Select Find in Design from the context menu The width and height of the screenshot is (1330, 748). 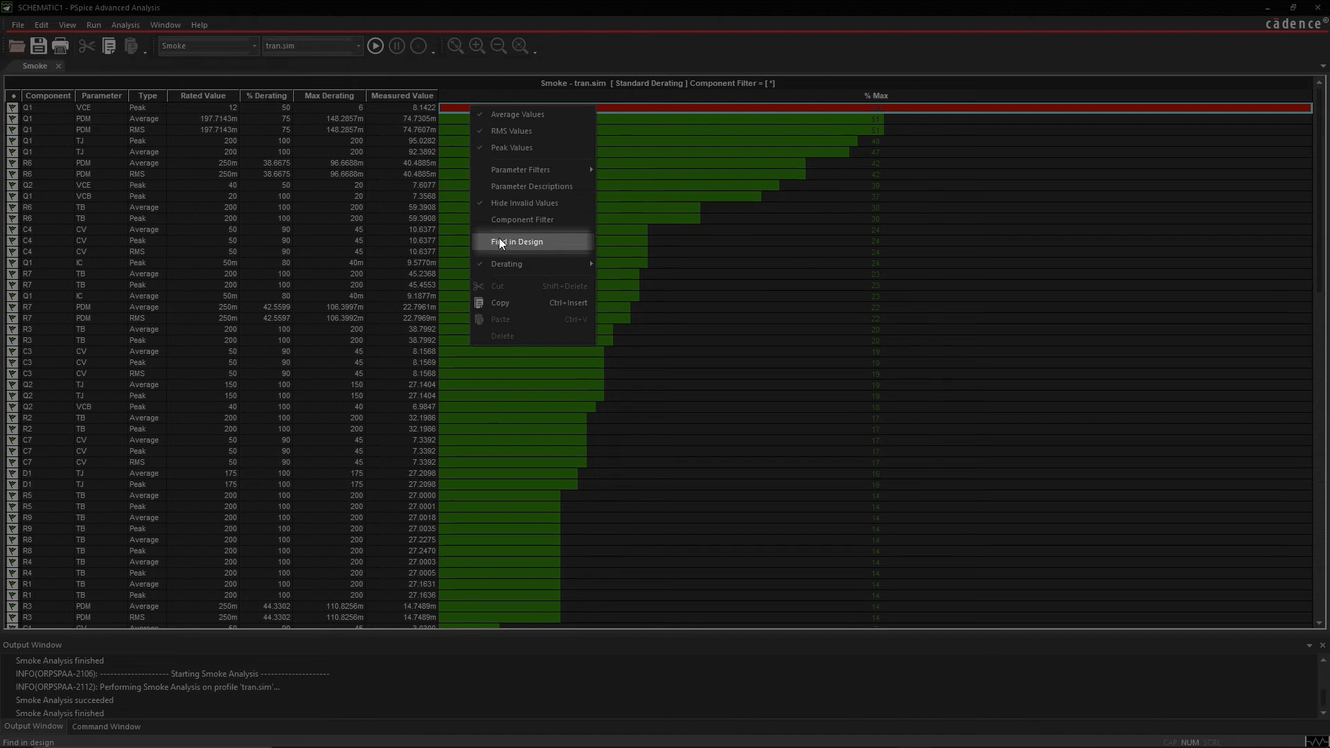pos(533,242)
